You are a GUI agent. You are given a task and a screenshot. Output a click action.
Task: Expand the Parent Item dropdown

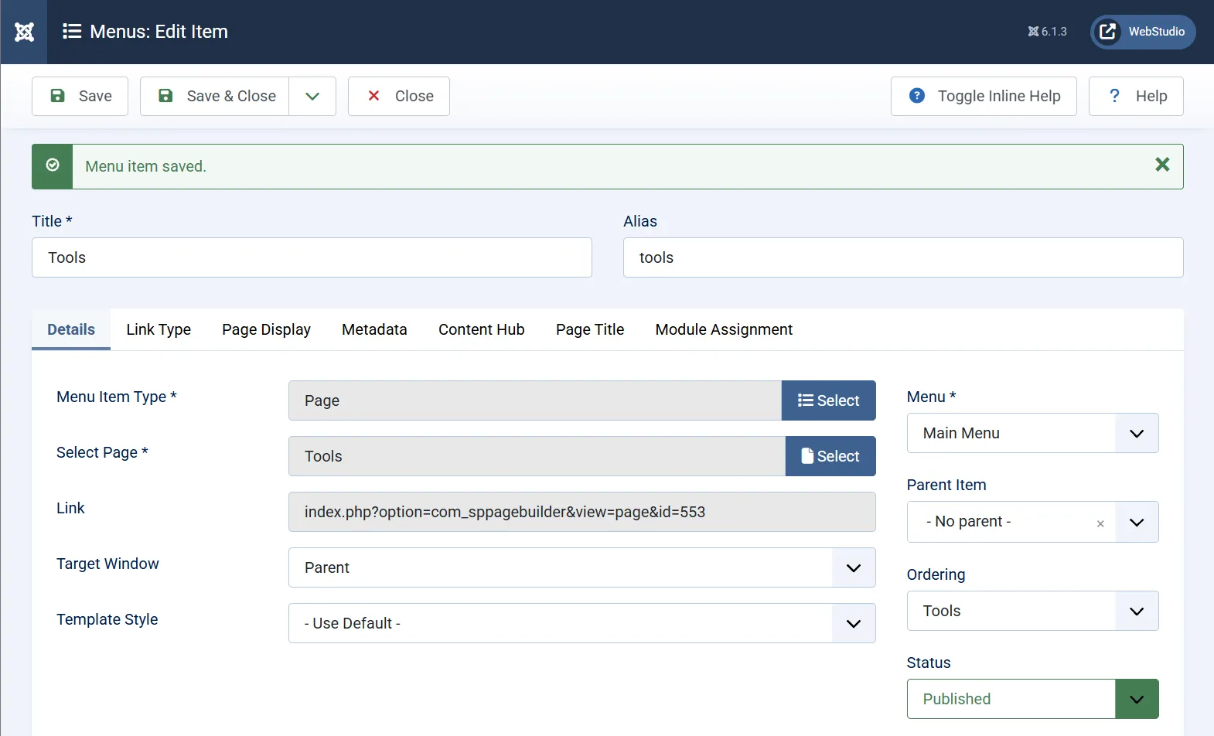coord(1137,522)
